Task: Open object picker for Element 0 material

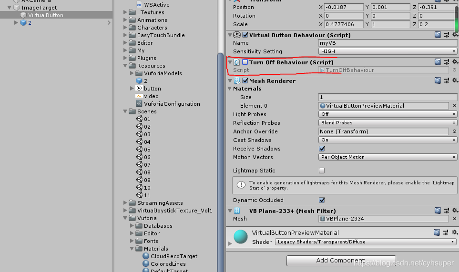Action: click(x=454, y=106)
